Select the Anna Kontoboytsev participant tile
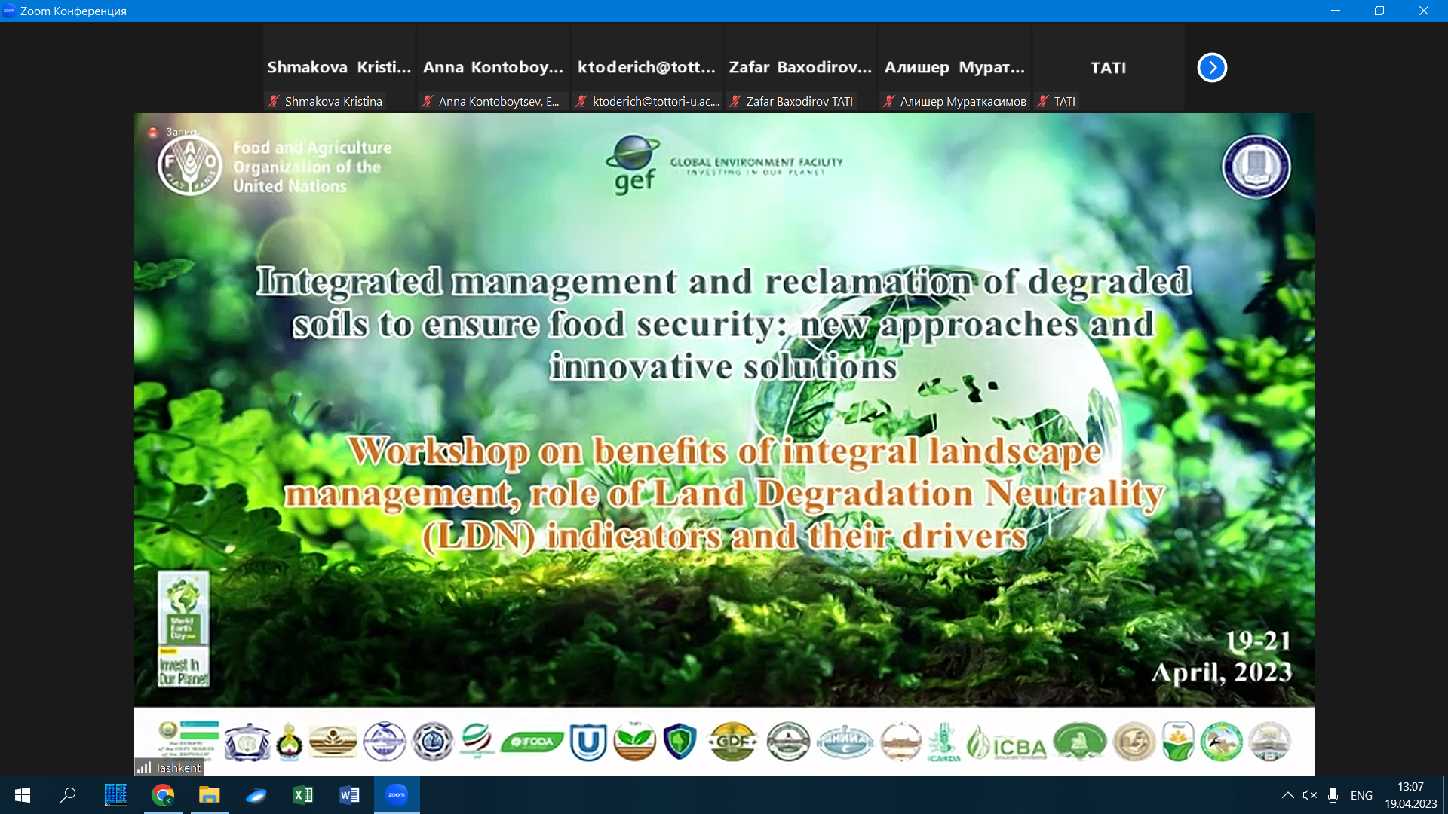Image resolution: width=1448 pixels, height=814 pixels. (493, 68)
